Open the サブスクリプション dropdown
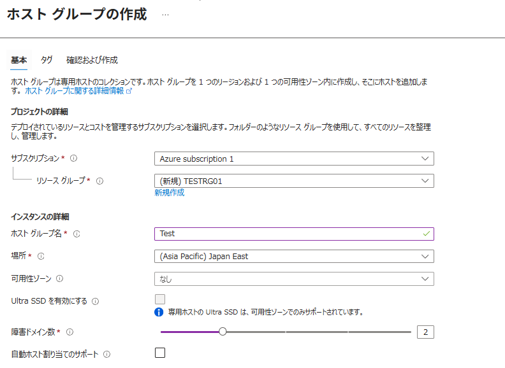 click(x=294, y=159)
